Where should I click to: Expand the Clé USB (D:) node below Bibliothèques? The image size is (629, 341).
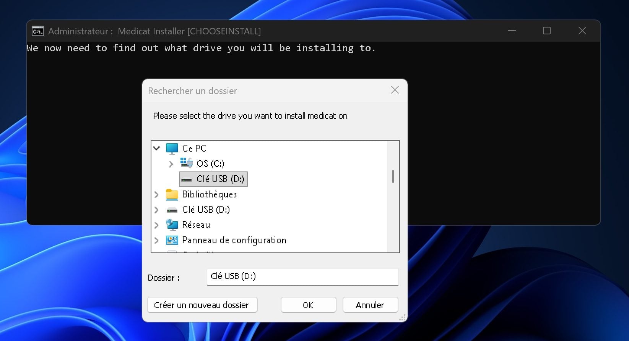(156, 210)
